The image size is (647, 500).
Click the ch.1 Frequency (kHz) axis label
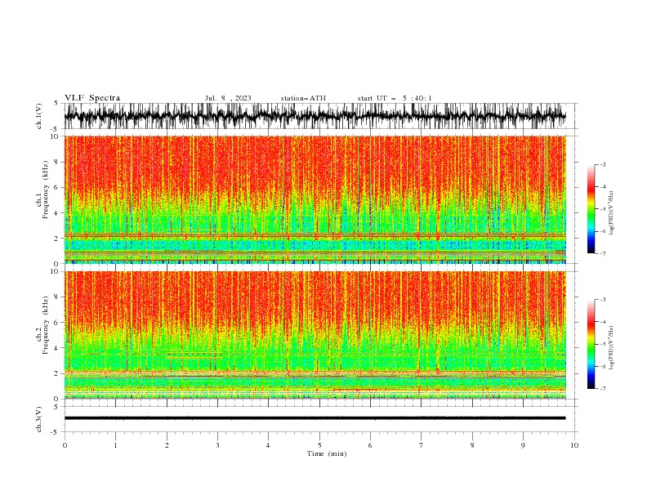click(x=43, y=190)
